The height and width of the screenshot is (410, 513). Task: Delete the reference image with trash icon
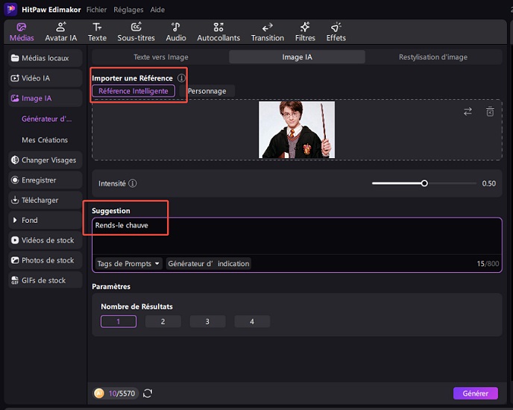(490, 112)
